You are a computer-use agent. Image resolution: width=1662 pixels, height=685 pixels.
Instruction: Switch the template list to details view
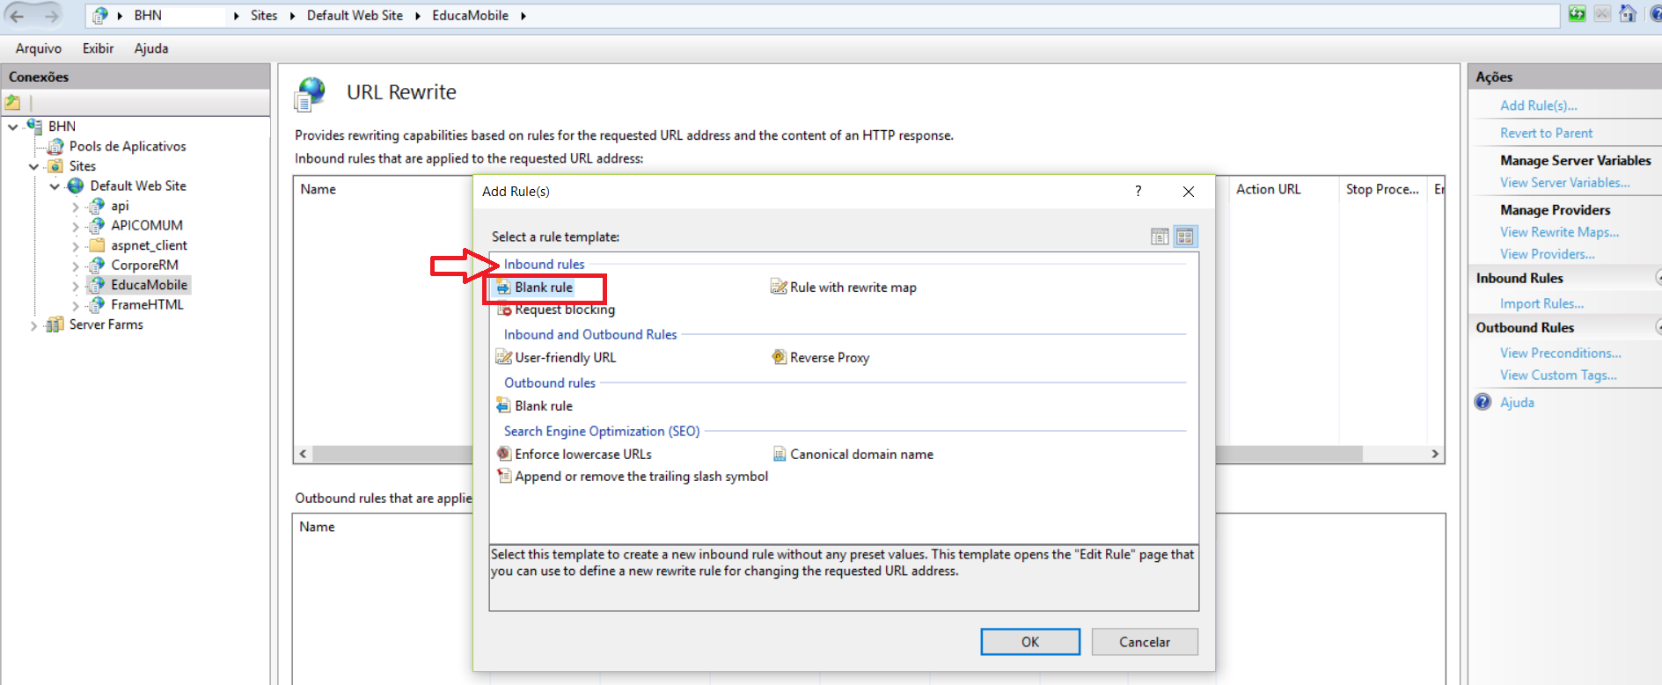pyautogui.click(x=1160, y=237)
